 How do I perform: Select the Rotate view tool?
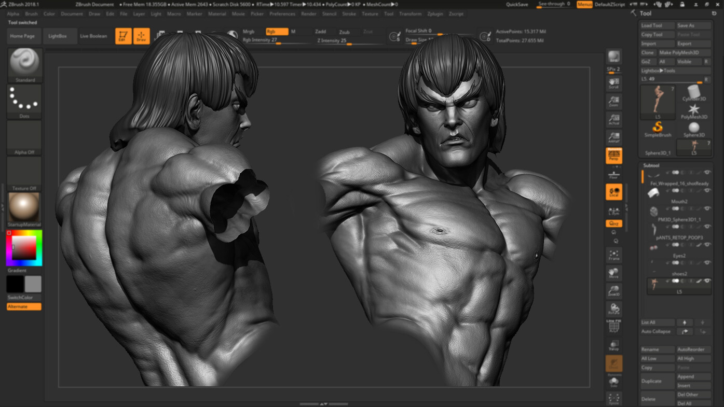click(614, 309)
